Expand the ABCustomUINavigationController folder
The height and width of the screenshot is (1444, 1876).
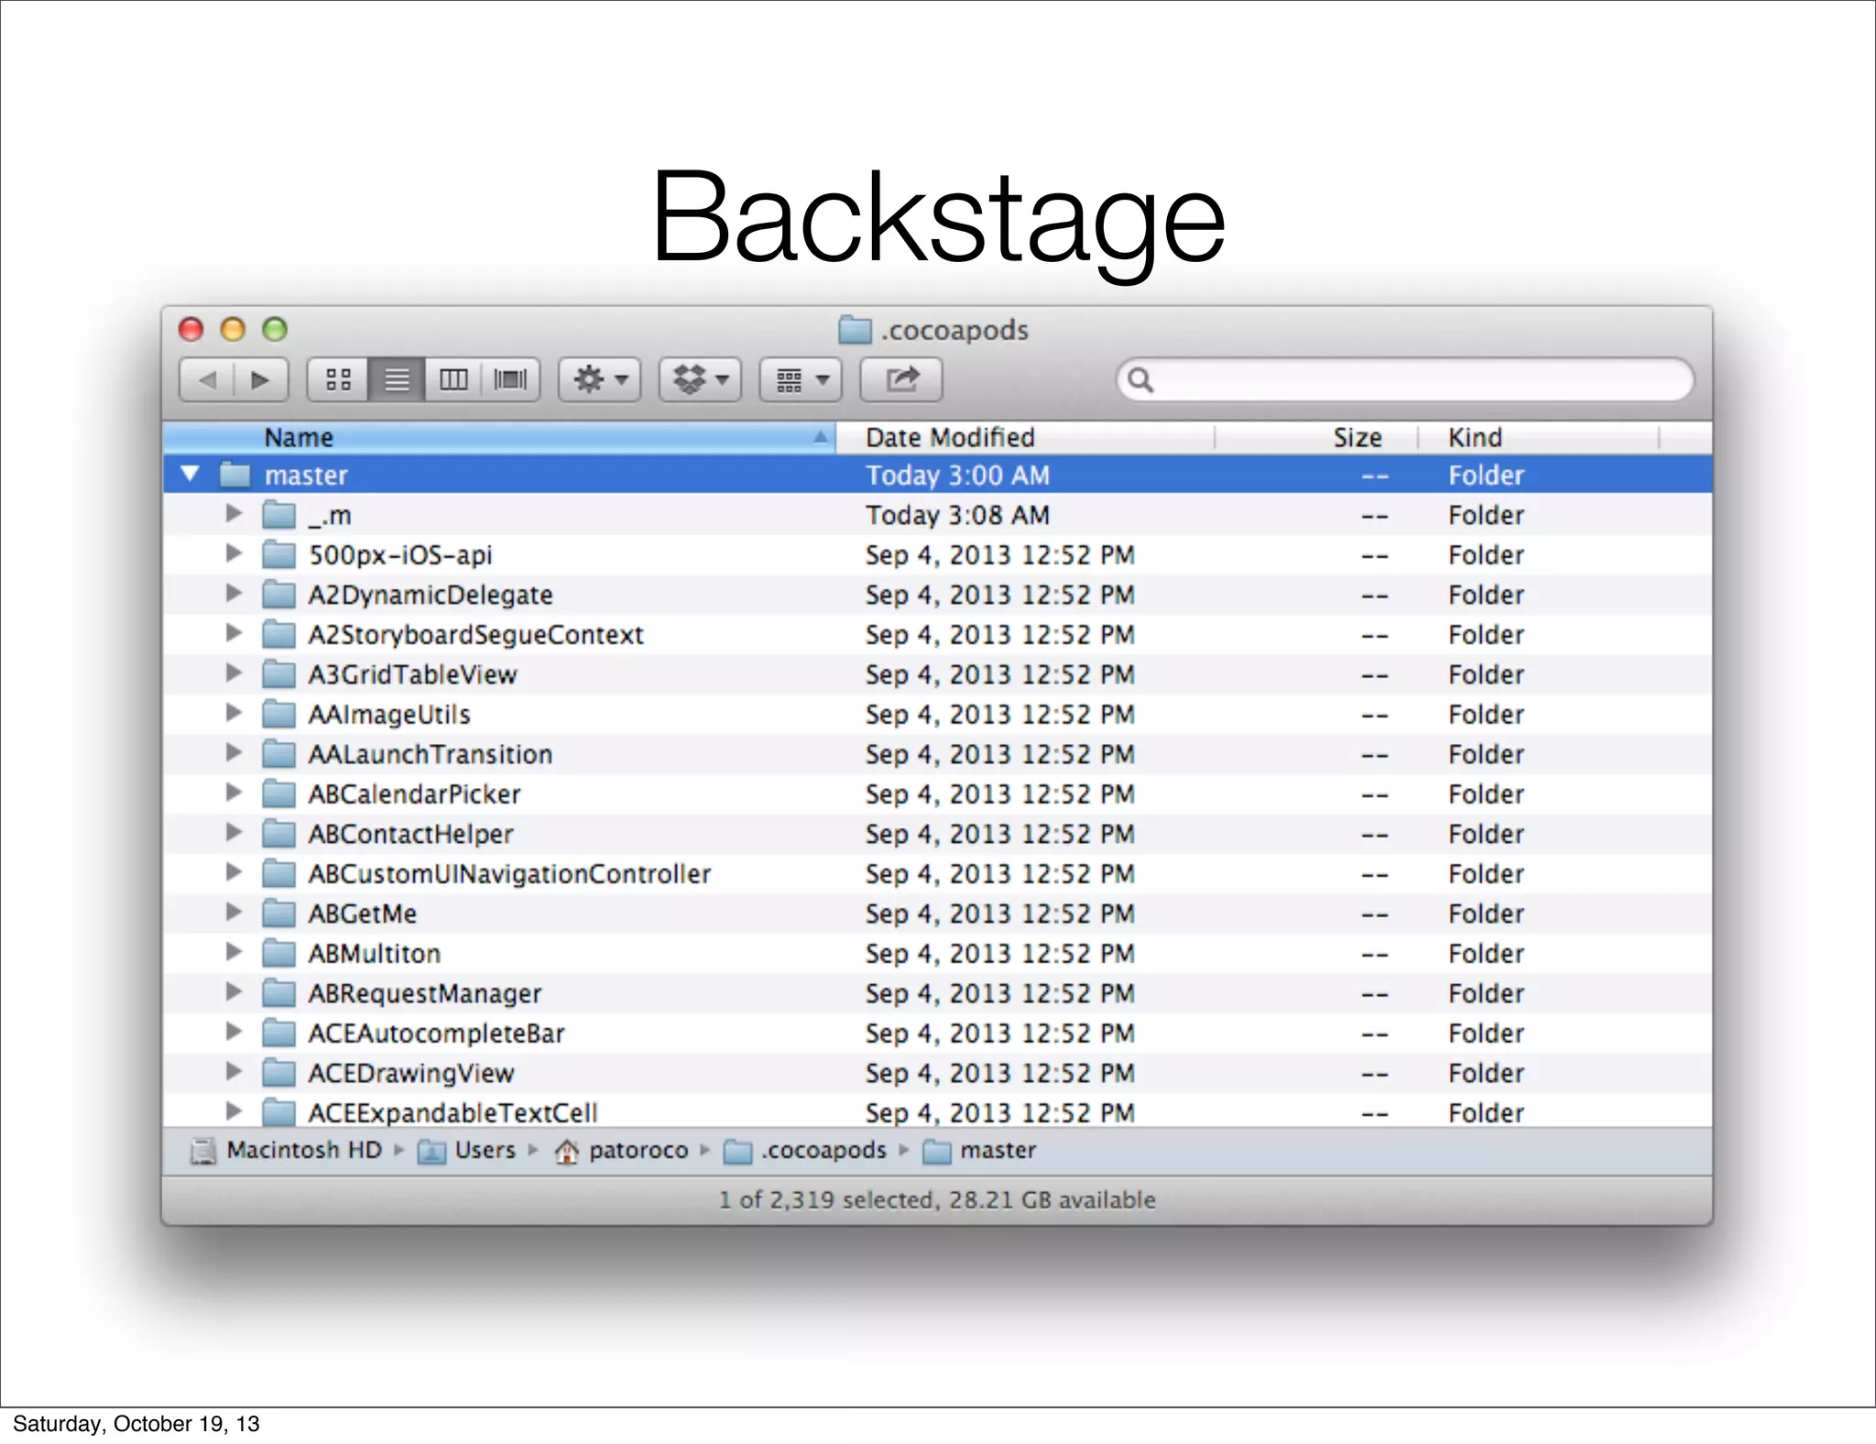[234, 873]
